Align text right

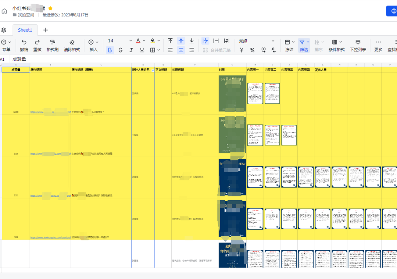pos(192,50)
